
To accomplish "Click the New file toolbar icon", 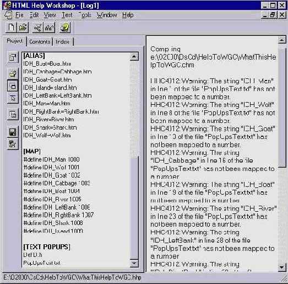I will 11,28.
